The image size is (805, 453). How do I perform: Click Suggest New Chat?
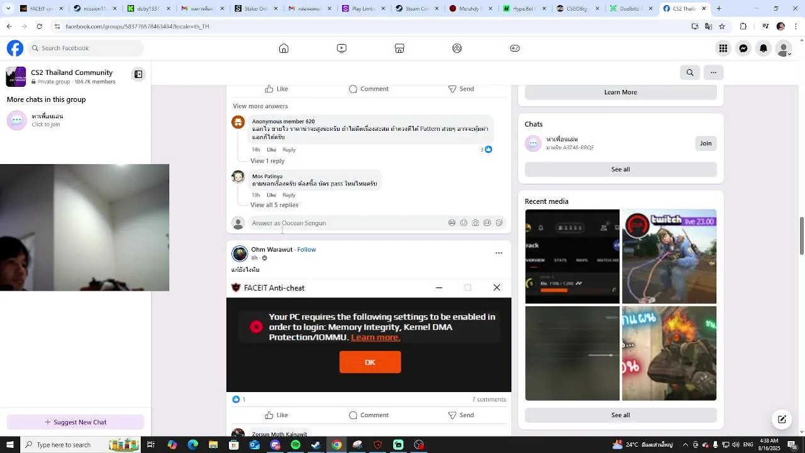point(75,422)
